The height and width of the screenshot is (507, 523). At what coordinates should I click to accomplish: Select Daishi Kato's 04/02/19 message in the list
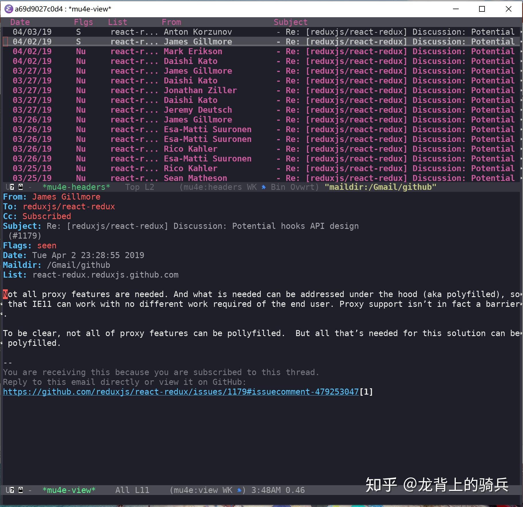190,61
